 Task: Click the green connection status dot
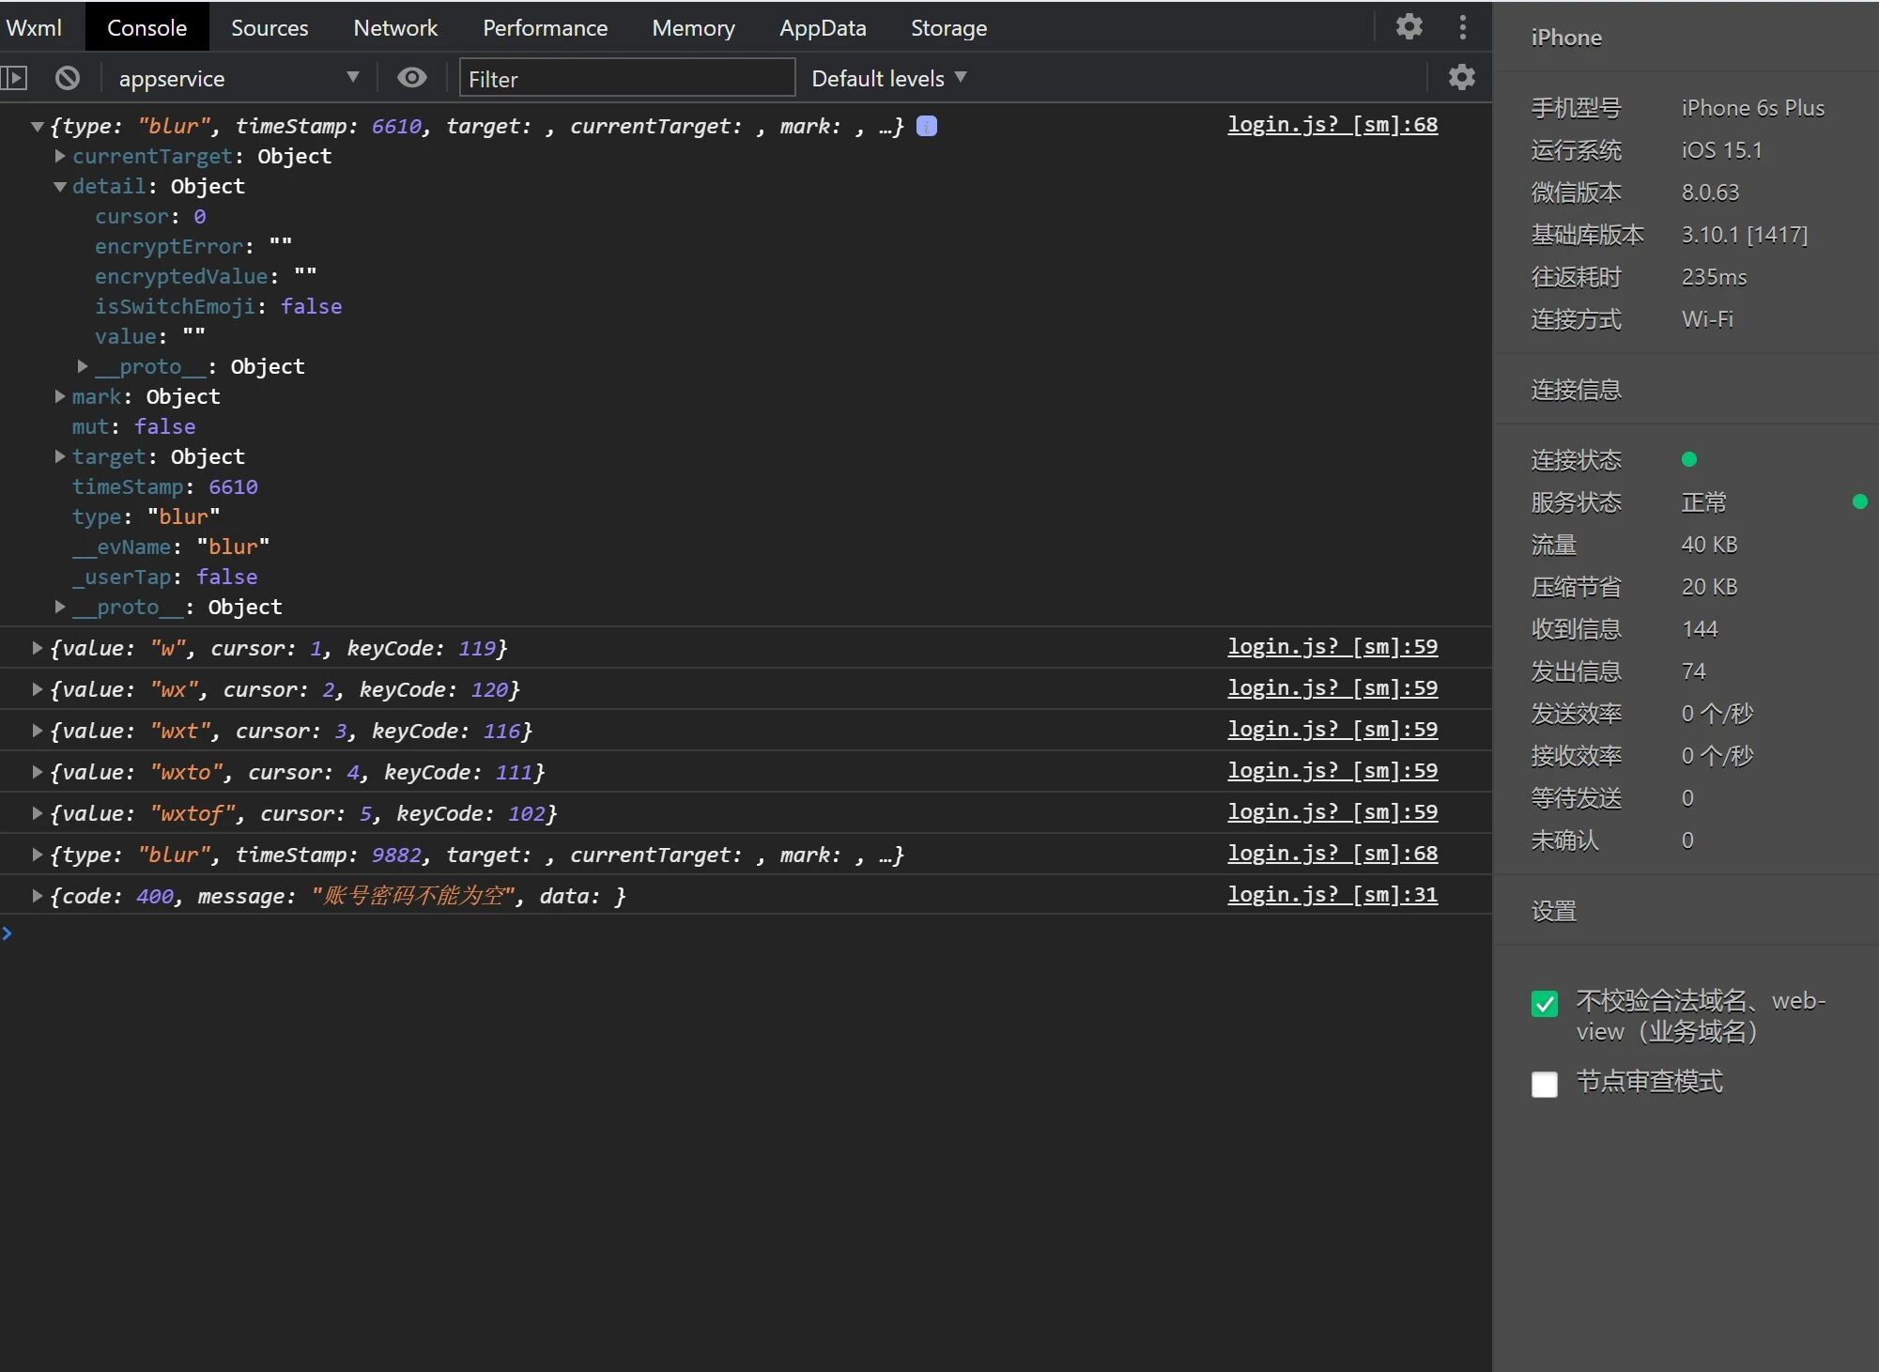click(x=1689, y=459)
